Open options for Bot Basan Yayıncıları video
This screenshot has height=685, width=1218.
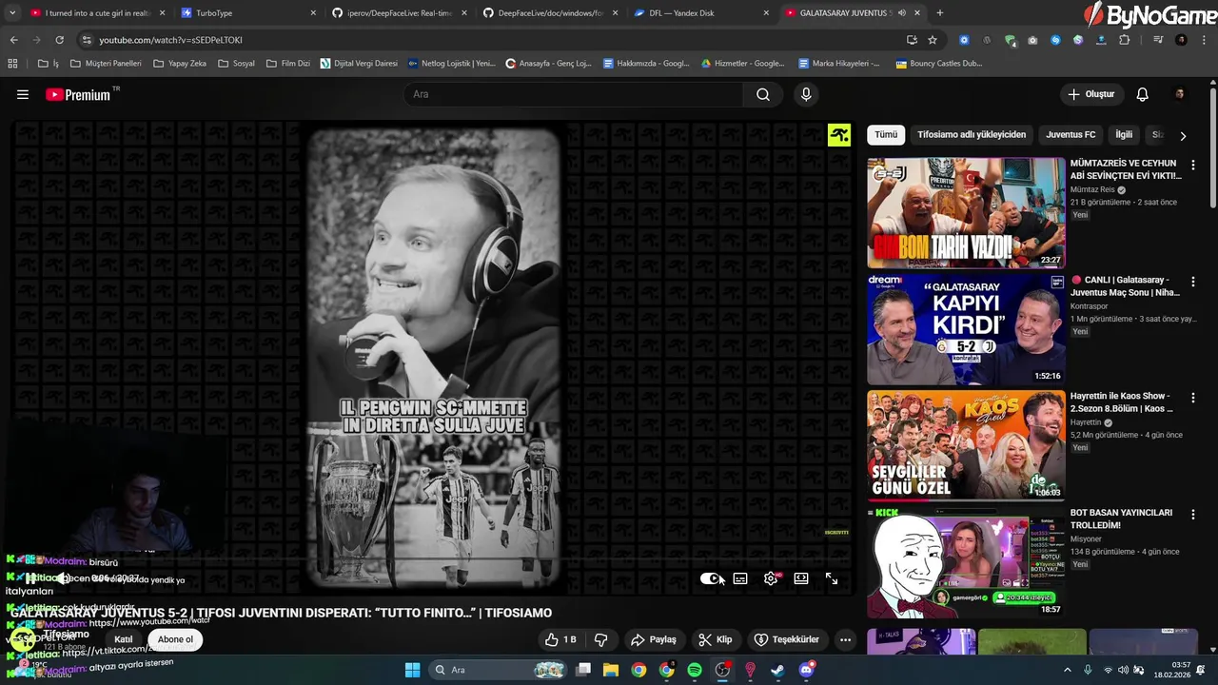1193,514
